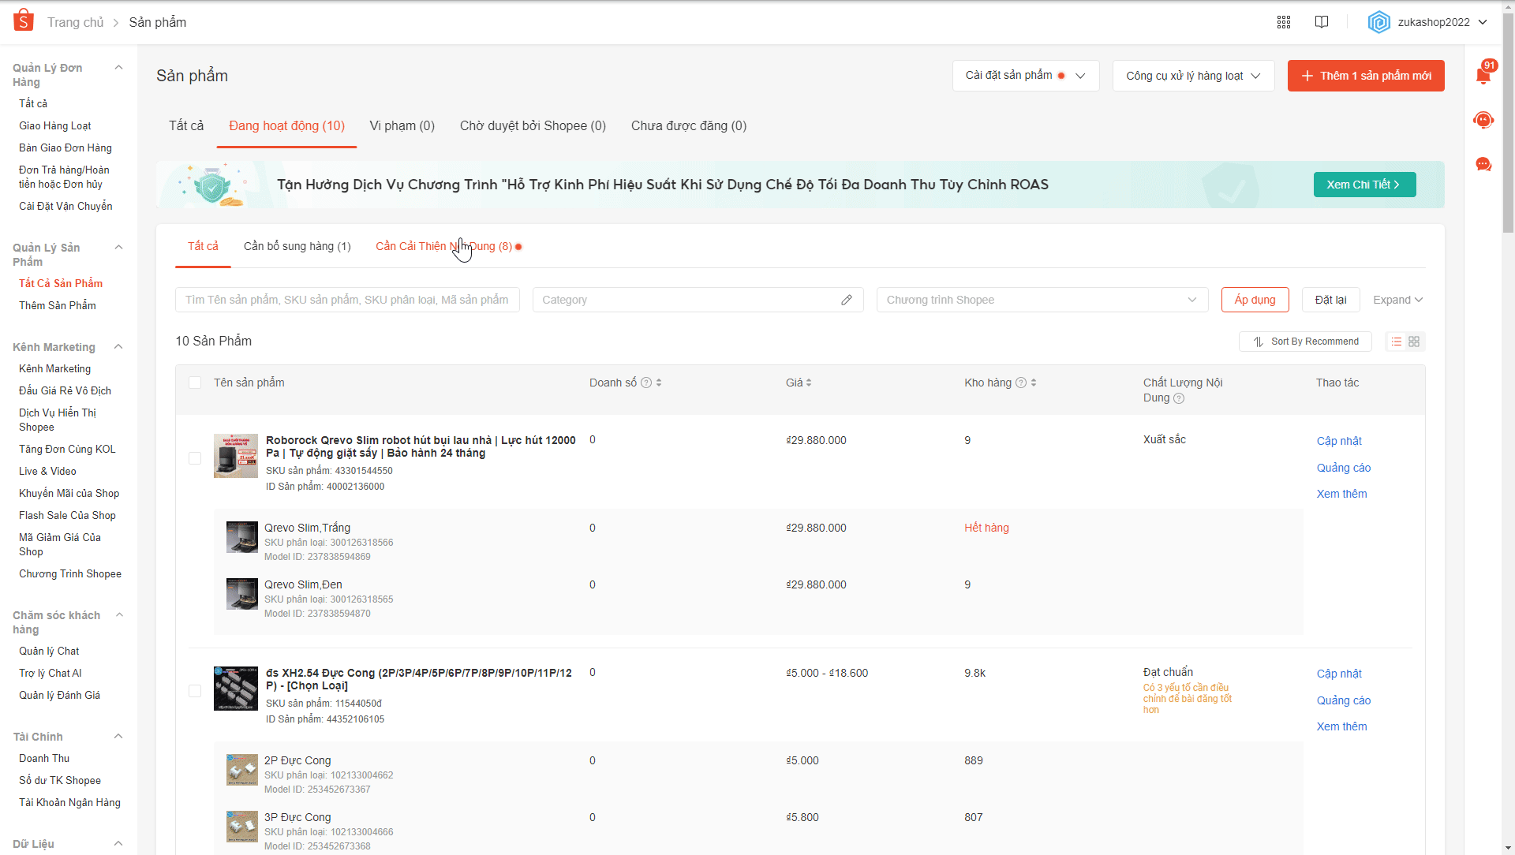Click Cập nhật for Roborock product
This screenshot has width=1515, height=855.
click(1339, 441)
